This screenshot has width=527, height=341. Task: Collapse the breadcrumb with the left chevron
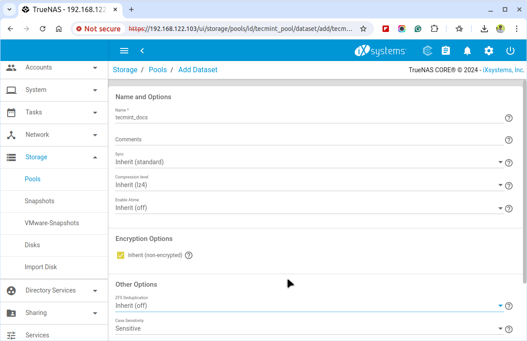142,51
